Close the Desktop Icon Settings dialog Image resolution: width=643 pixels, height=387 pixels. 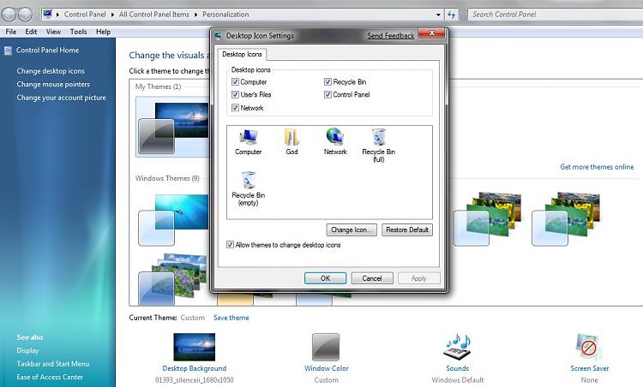[431, 33]
